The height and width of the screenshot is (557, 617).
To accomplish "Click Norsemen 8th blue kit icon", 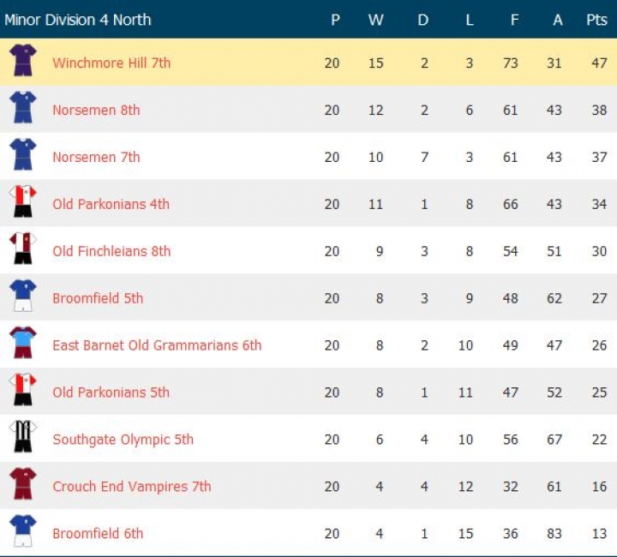I will tap(23, 109).
